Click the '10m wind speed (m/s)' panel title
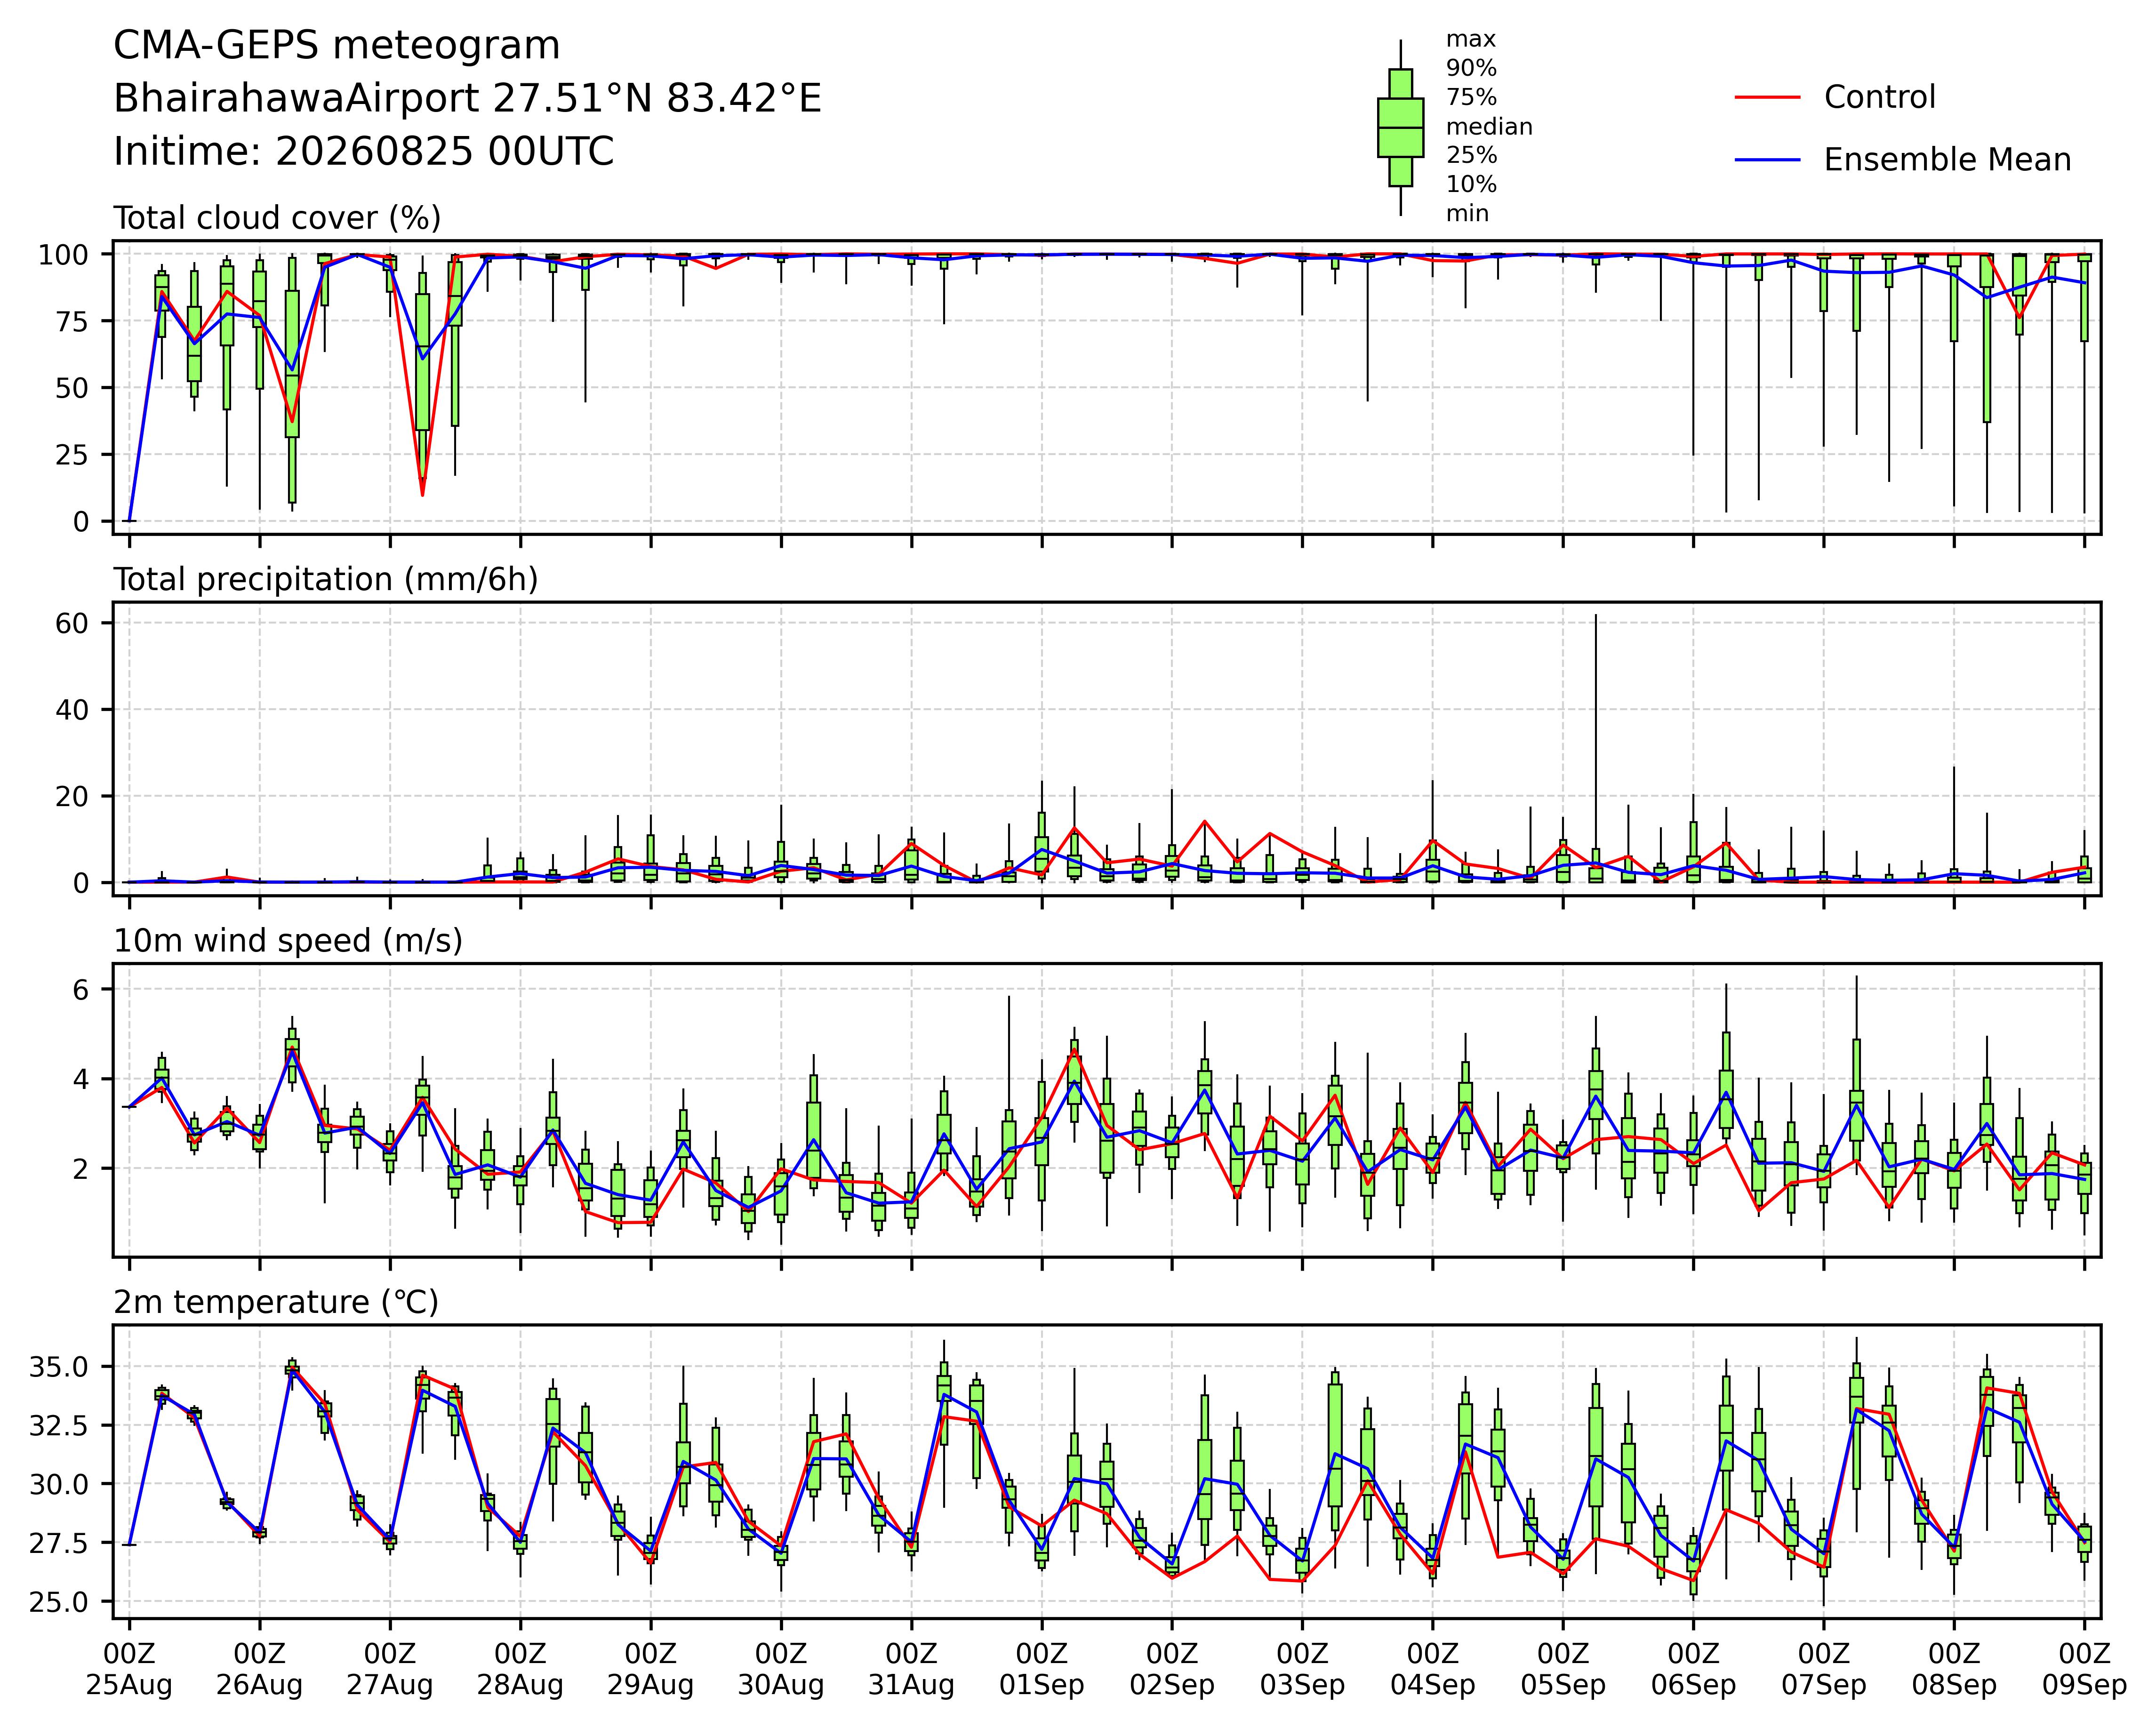The height and width of the screenshot is (1728, 2156). 288,941
